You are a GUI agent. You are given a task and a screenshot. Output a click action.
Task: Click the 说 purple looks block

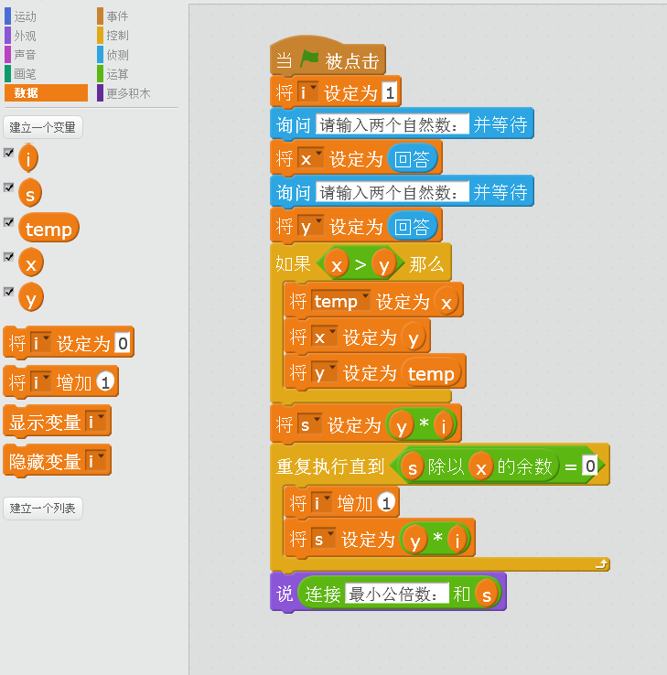point(285,594)
